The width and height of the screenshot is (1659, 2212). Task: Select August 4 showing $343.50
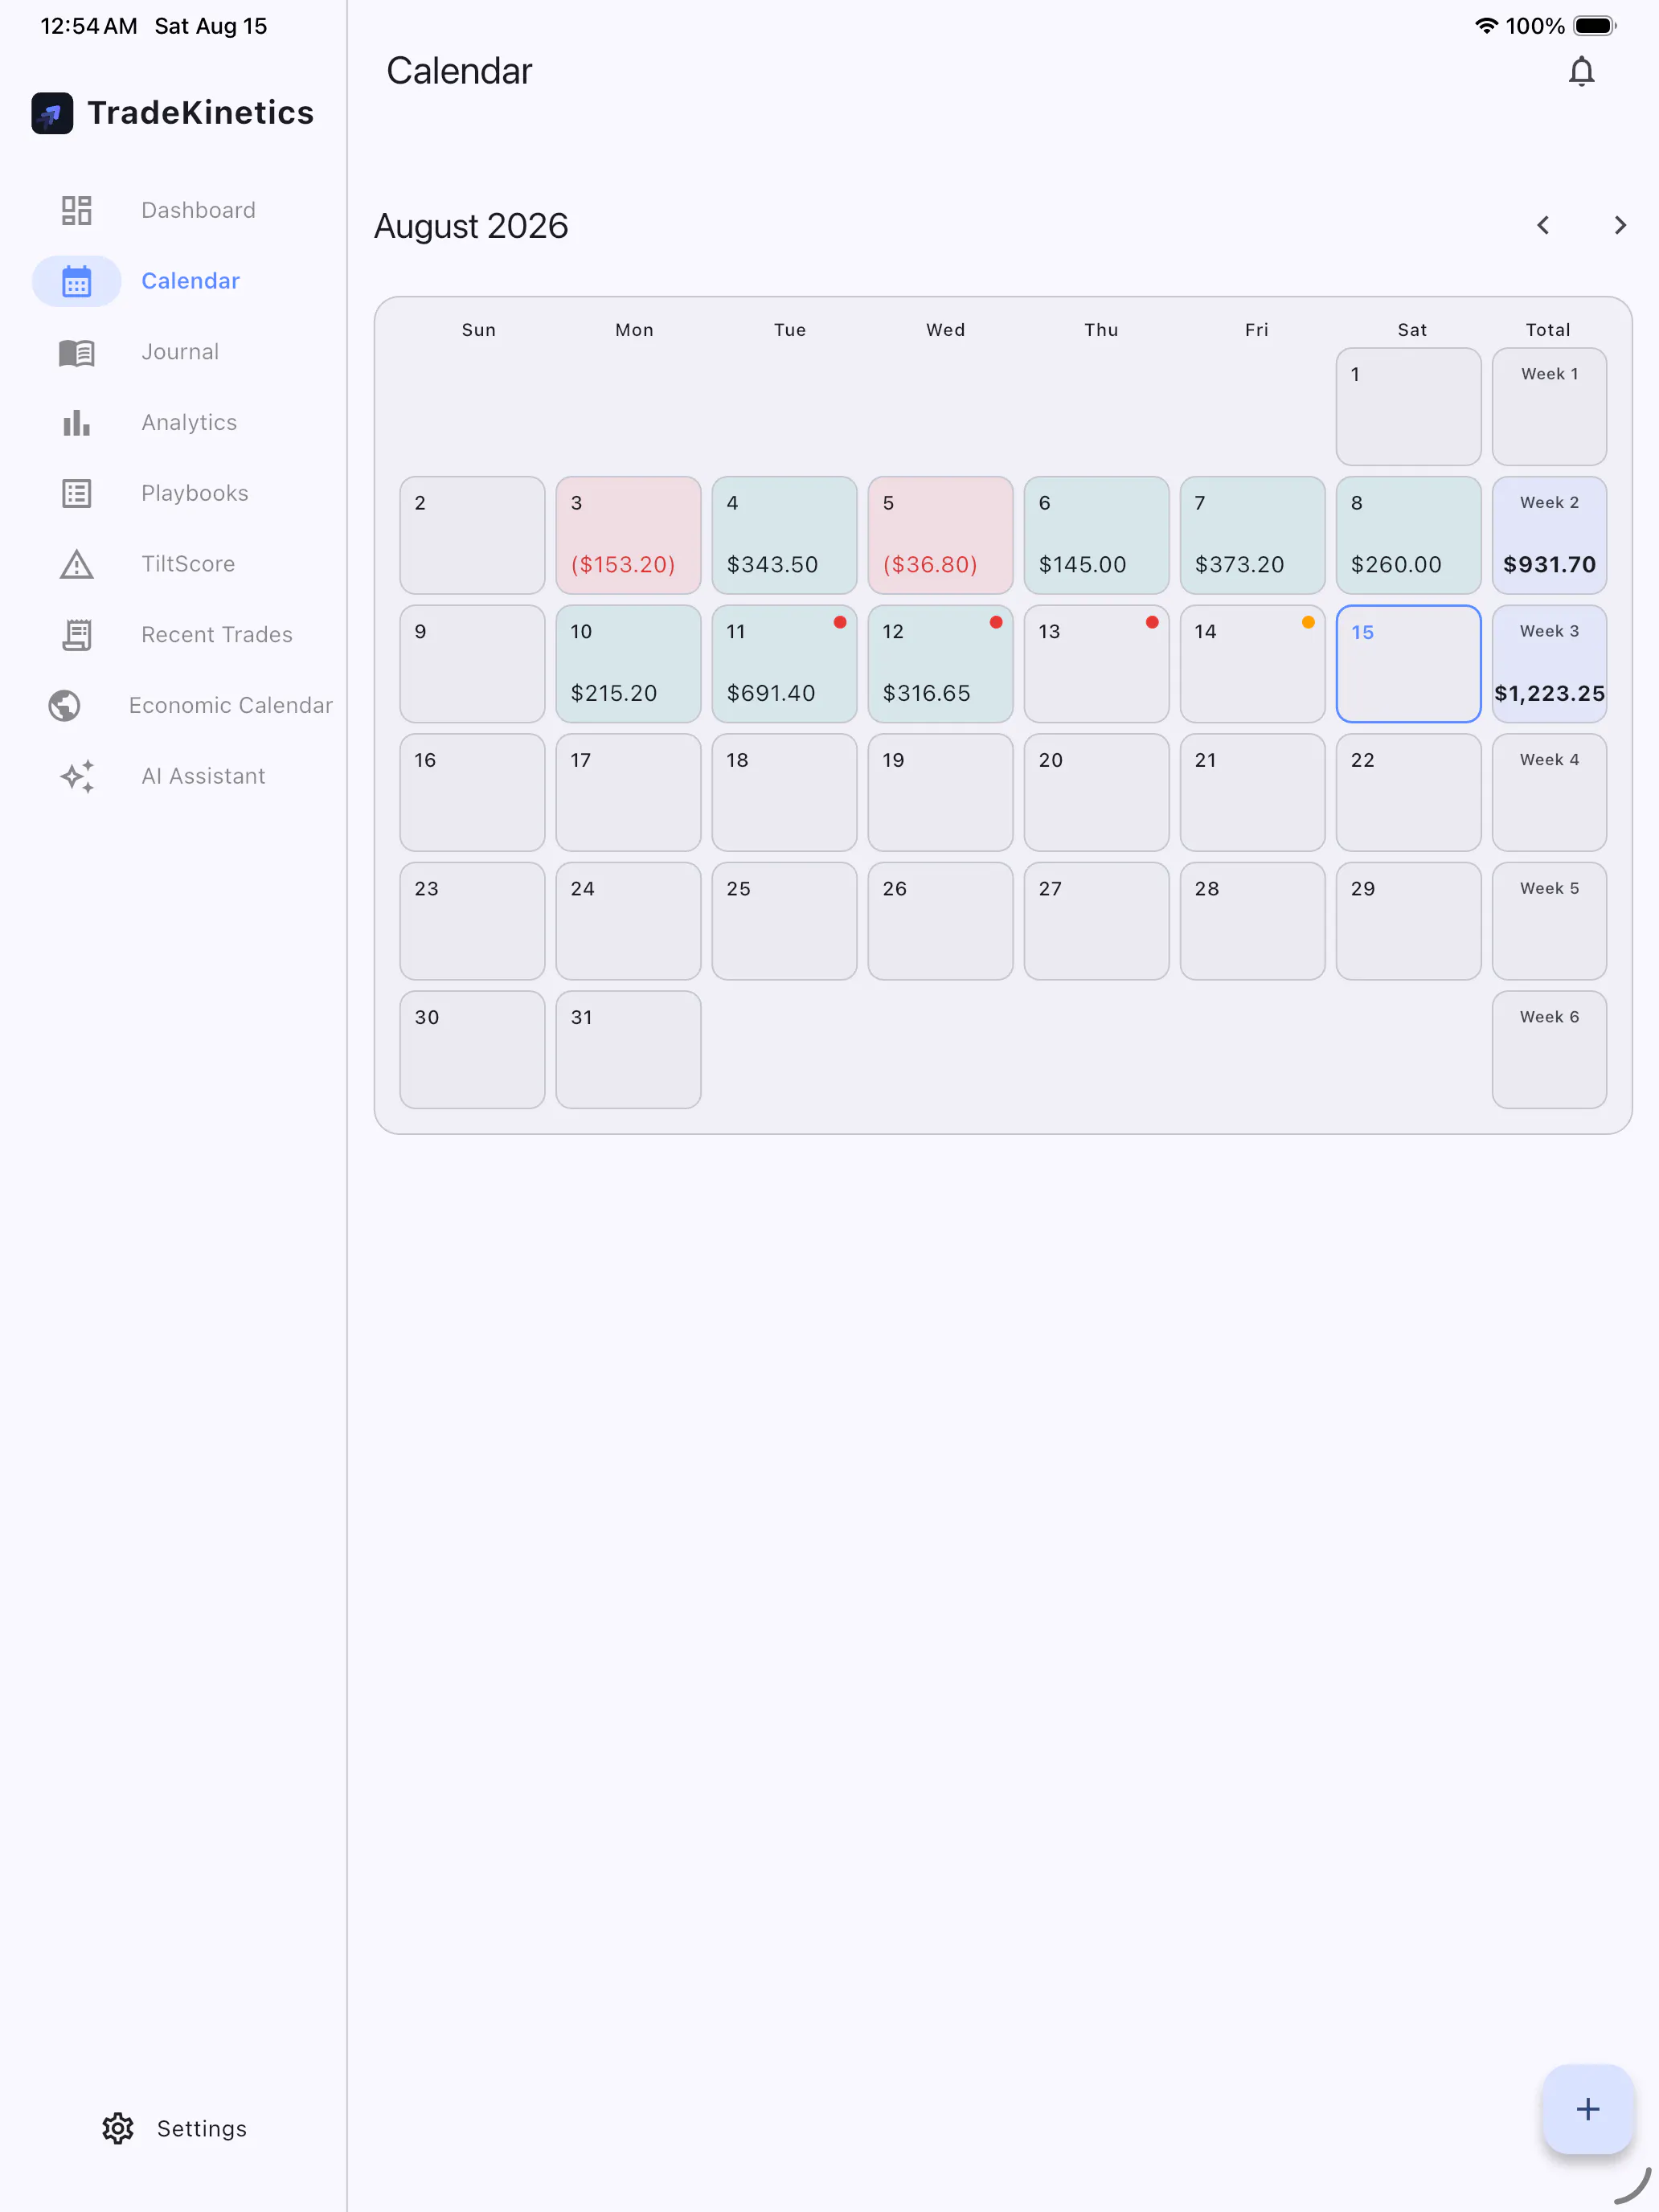click(x=784, y=535)
